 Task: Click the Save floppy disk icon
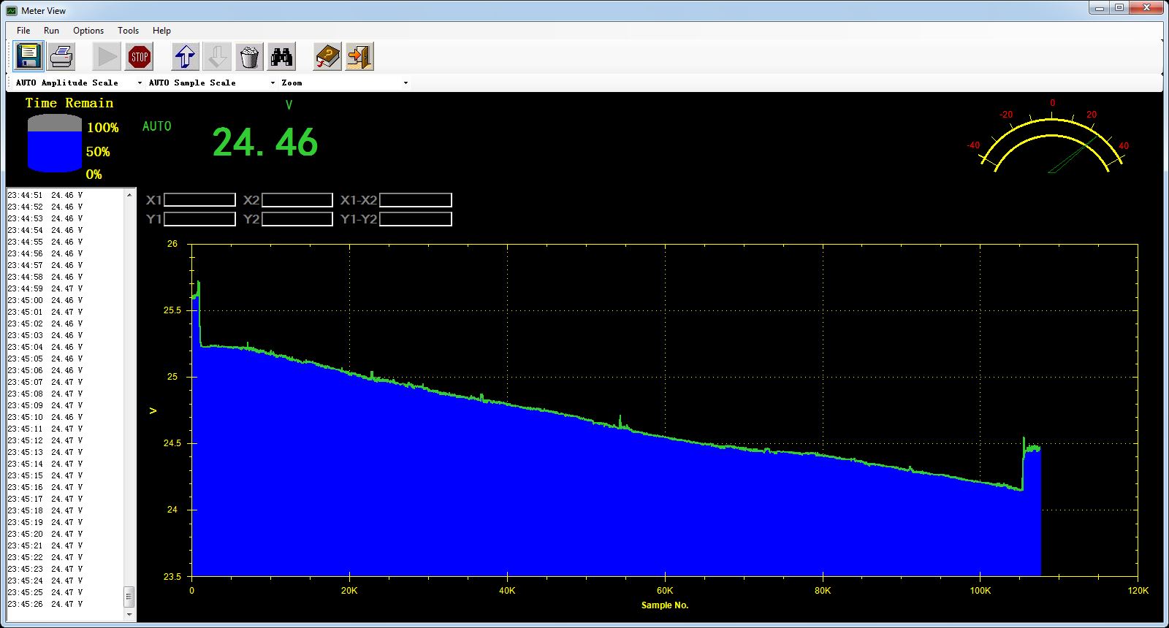coord(29,56)
